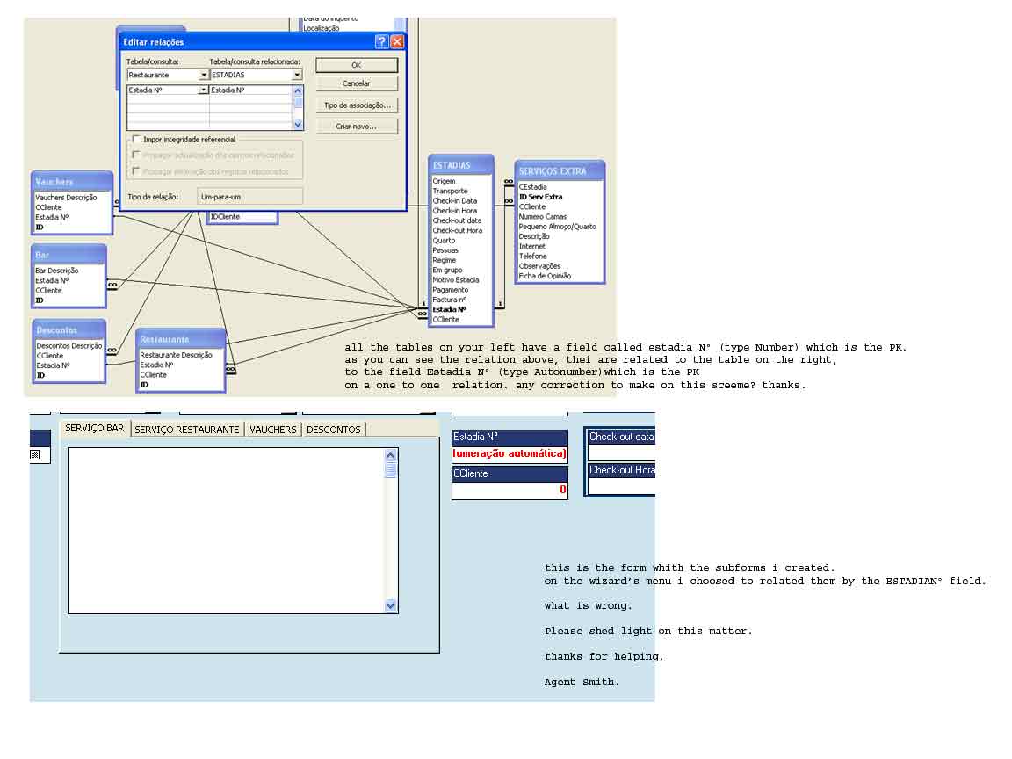Click the Check-out data input box on the form
Screen dimensions: 1012x759
622,452
